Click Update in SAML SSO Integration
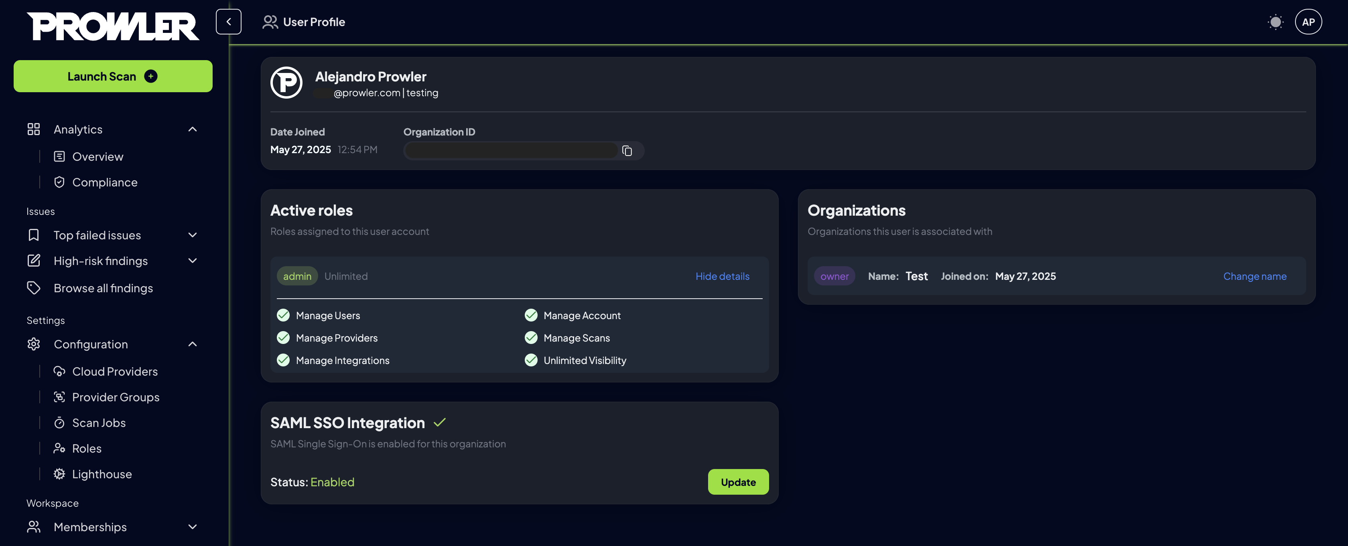 tap(738, 482)
